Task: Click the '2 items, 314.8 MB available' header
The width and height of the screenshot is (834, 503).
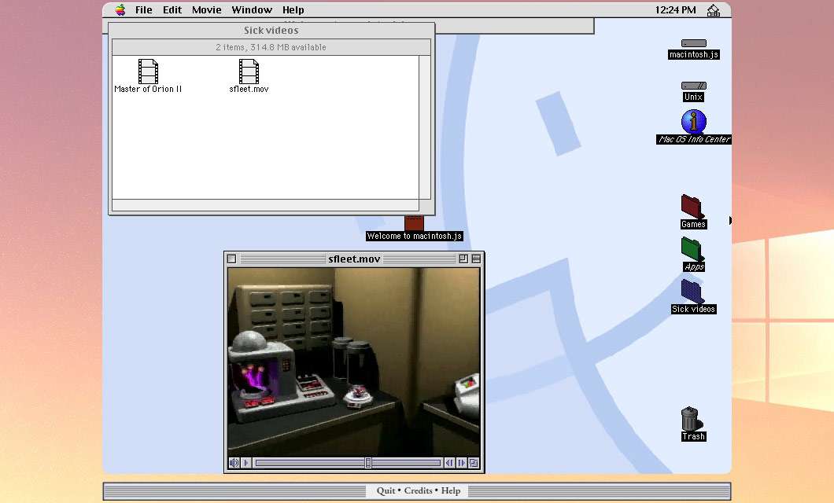Action: click(271, 47)
